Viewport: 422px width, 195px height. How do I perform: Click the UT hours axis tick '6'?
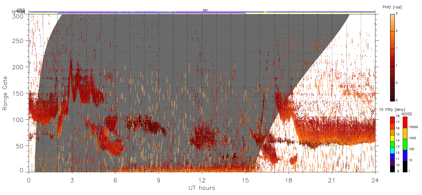[x=115, y=180]
